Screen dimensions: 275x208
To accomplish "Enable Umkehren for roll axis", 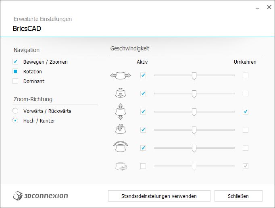I will pyautogui.click(x=246, y=148).
